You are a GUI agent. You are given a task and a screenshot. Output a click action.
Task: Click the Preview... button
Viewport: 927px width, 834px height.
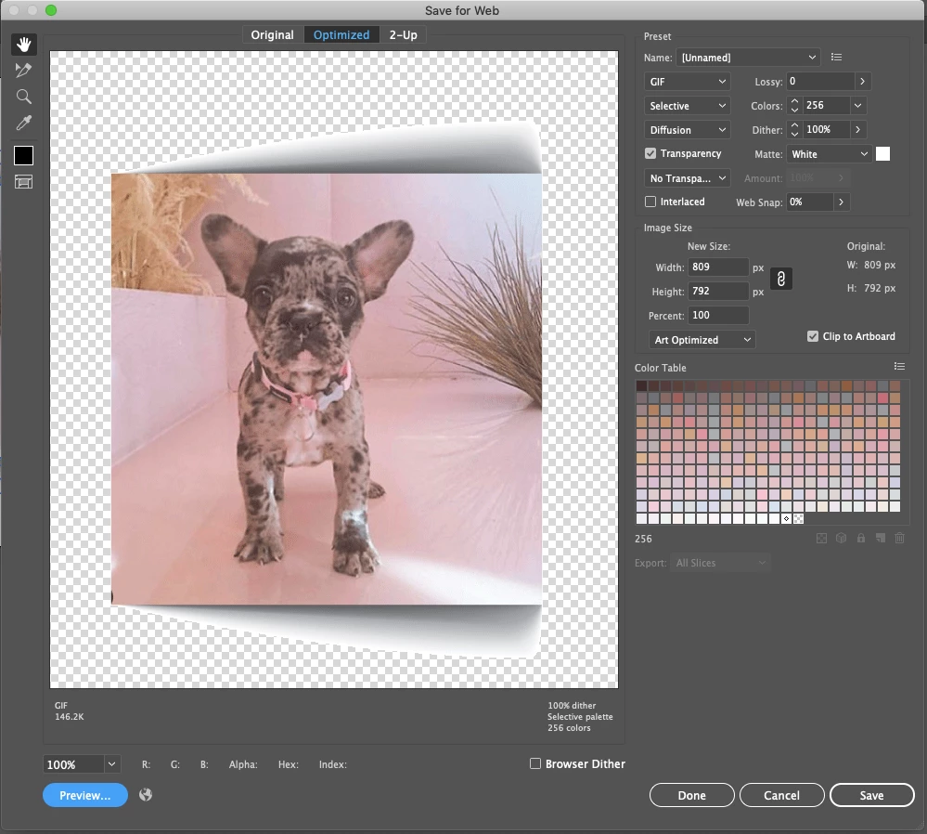pos(85,796)
